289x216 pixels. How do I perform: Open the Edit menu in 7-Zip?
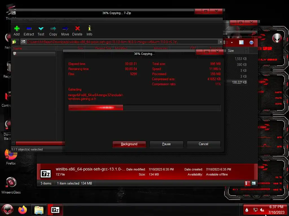[x=26, y=20]
